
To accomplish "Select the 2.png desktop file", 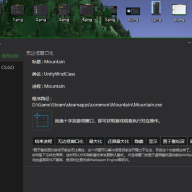I will point(41,13).
